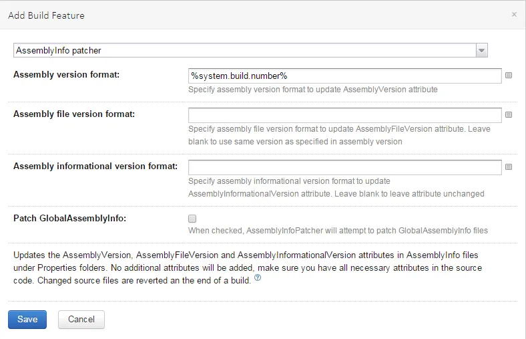Image resolution: width=526 pixels, height=339 pixels.
Task: Cancel adding the build feature
Action: pos(81,319)
